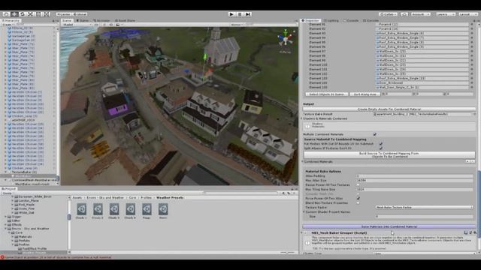481x270 pixels.
Task: Collapse Custom Shader Propert Names foldout
Action: (304, 211)
